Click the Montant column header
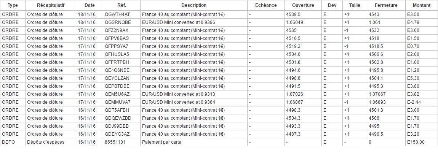 tap(422, 5)
